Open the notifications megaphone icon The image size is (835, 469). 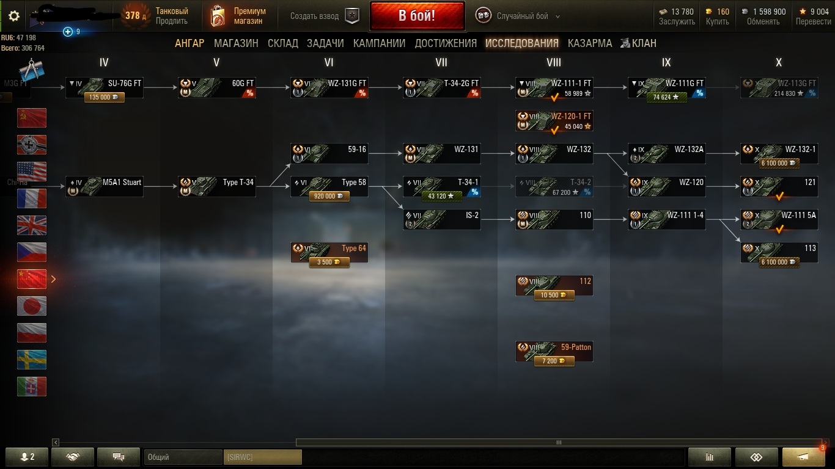point(803,457)
